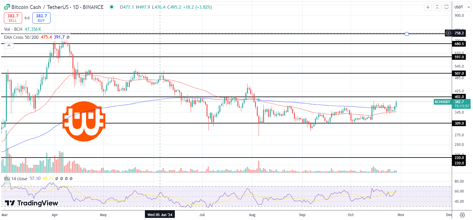
Task: Click the Jul label on time axis
Action: pos(202,215)
